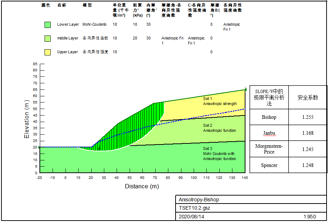Click the Lower Layer green color swatch

click(x=47, y=25)
